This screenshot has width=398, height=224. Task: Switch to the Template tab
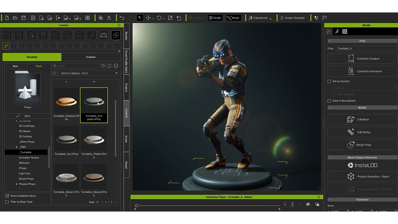click(x=32, y=57)
